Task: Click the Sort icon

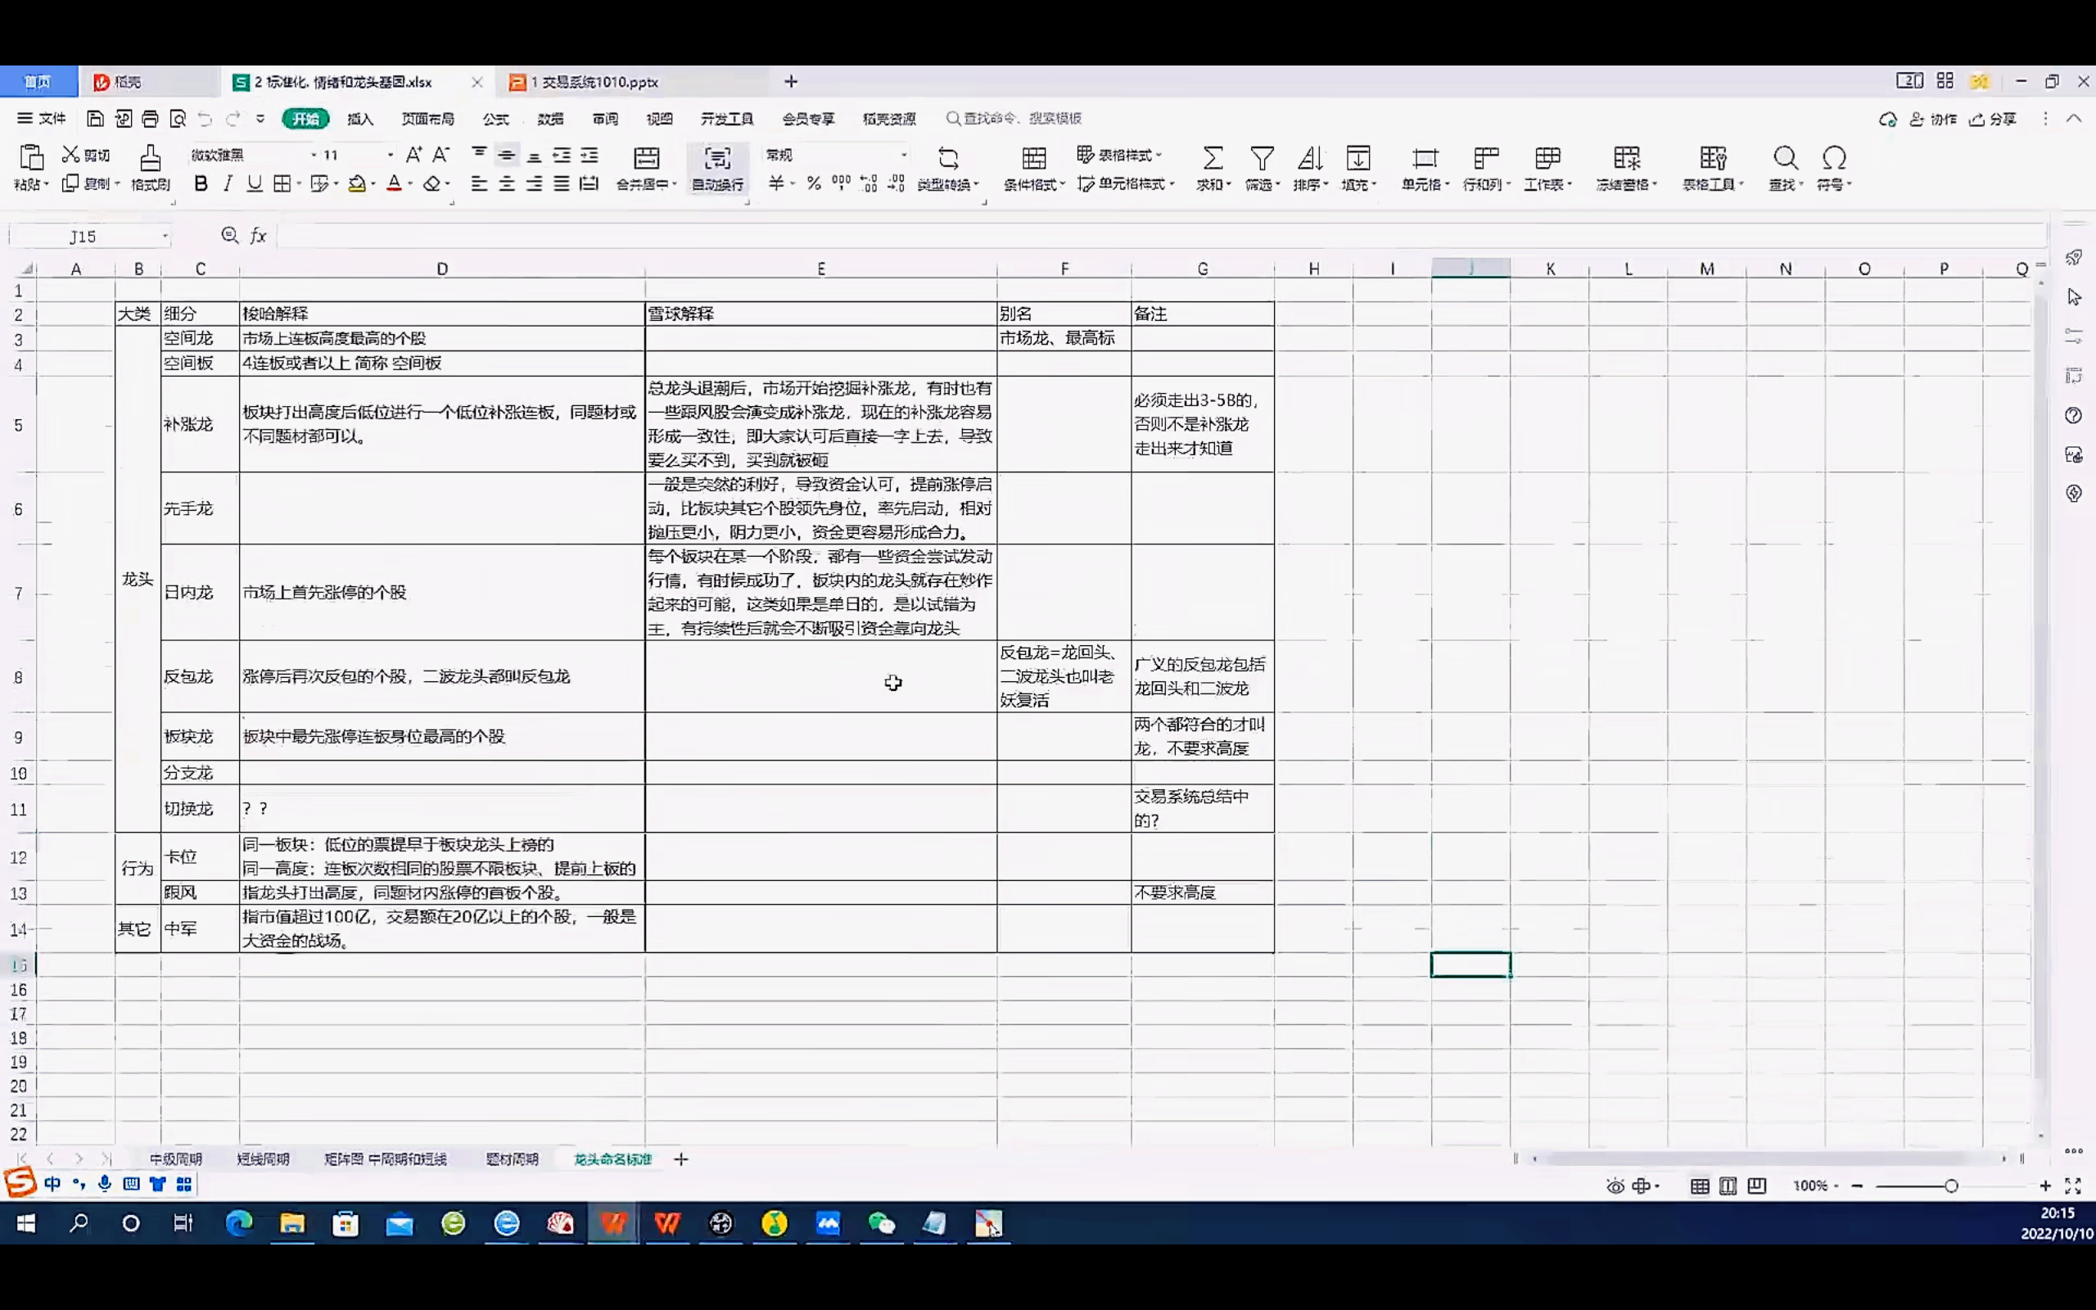Action: [x=1309, y=158]
